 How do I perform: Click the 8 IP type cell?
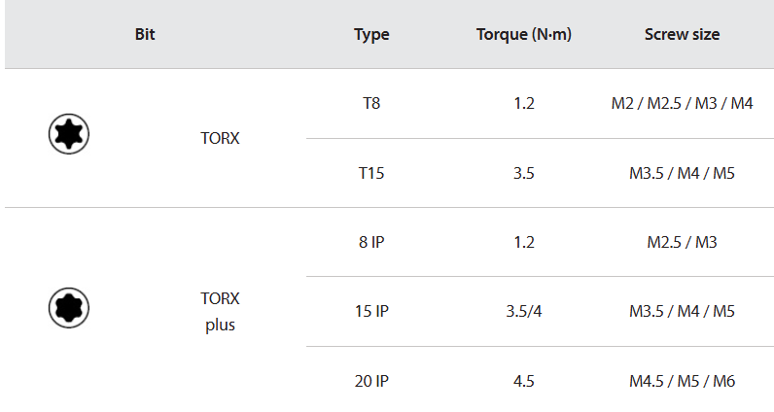(371, 242)
